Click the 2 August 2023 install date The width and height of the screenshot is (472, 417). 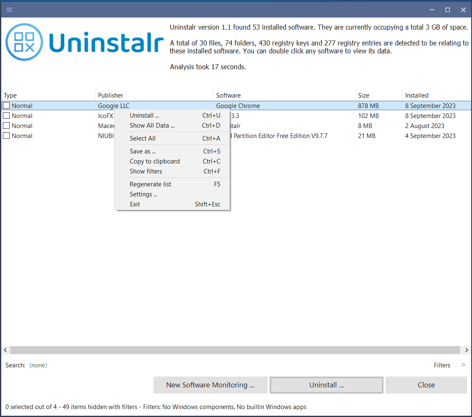coord(424,126)
